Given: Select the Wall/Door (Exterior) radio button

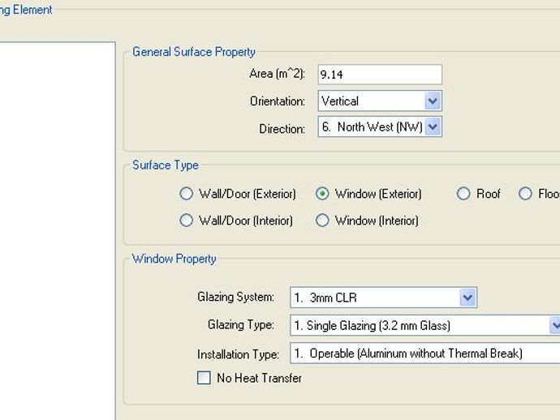Looking at the screenshot, I should pos(187,194).
